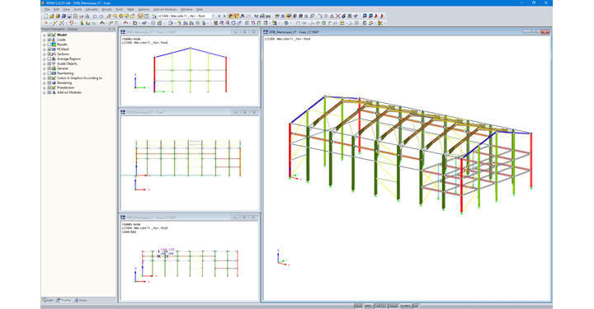Go to next load case arrow
Viewport: 594px width, 309px height.
point(224,16)
